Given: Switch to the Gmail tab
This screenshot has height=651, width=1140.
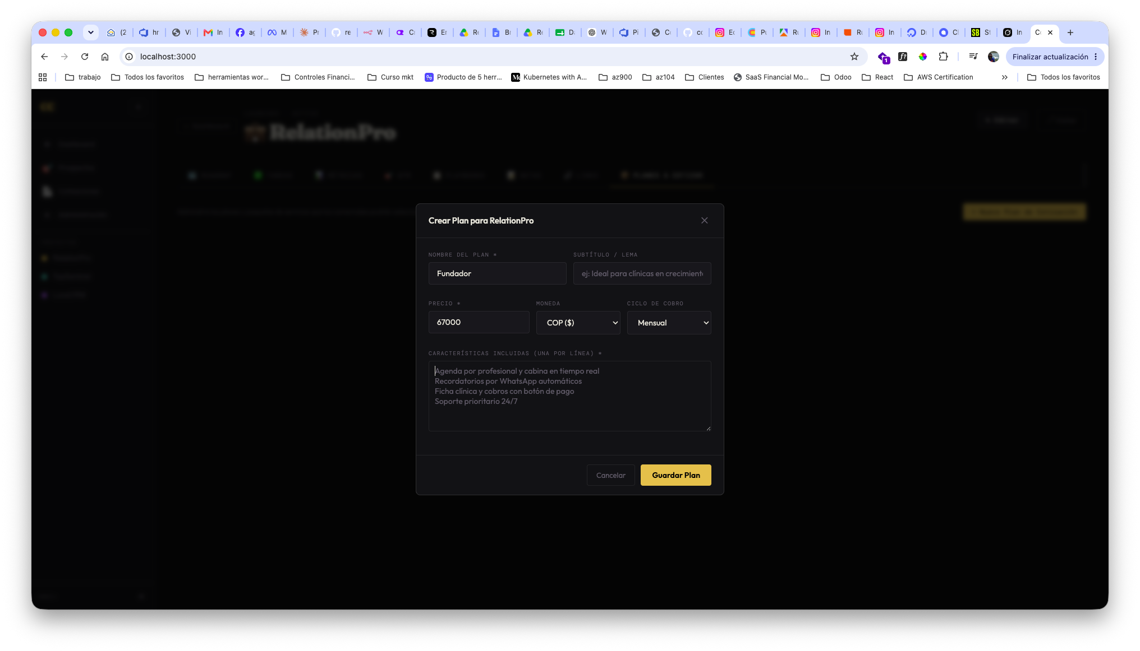Looking at the screenshot, I should tap(213, 32).
